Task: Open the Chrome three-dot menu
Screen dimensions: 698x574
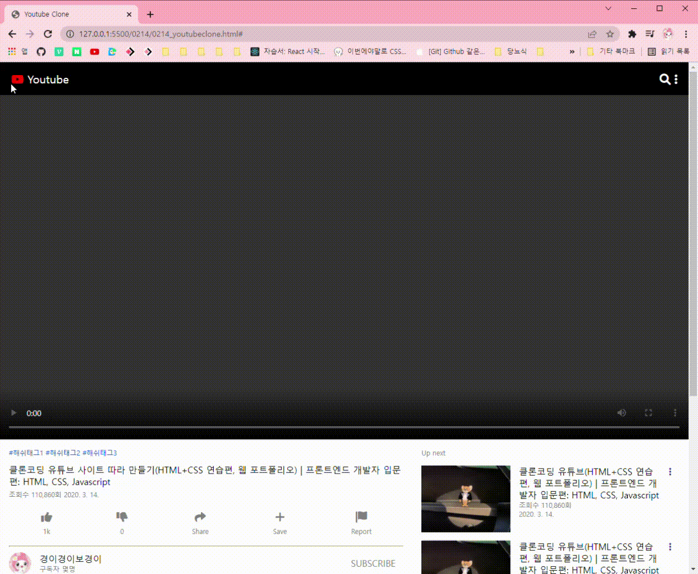Action: (x=686, y=34)
